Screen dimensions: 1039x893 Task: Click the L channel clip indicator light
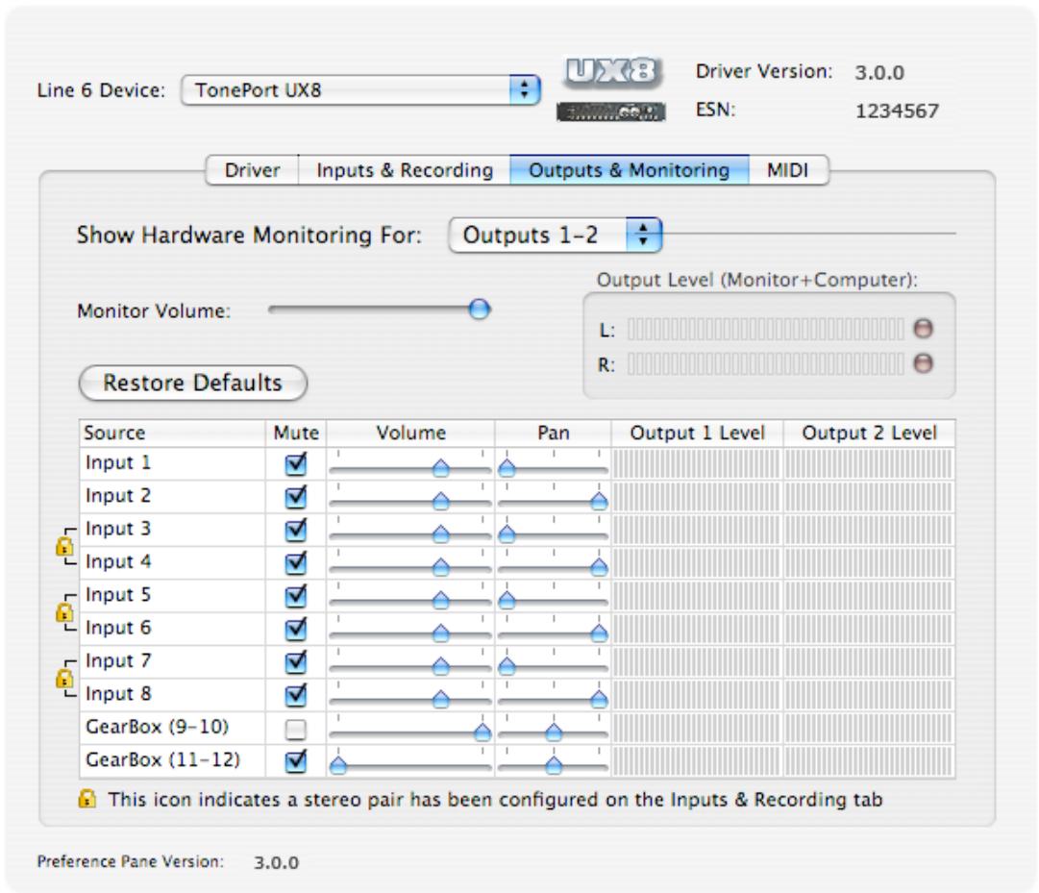click(x=923, y=328)
